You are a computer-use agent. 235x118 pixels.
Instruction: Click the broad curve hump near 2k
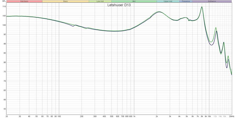159,12
